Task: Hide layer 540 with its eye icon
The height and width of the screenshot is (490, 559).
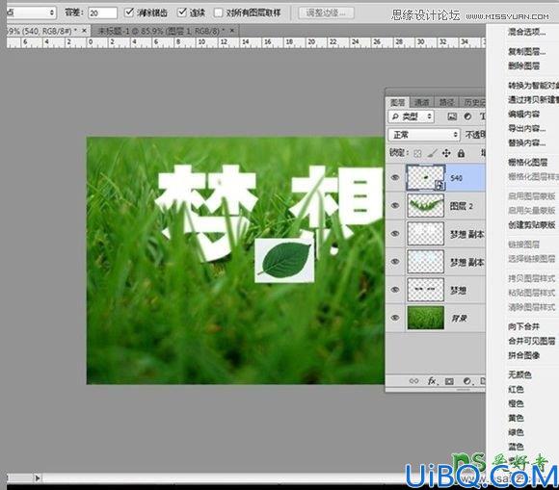Action: pyautogui.click(x=395, y=177)
